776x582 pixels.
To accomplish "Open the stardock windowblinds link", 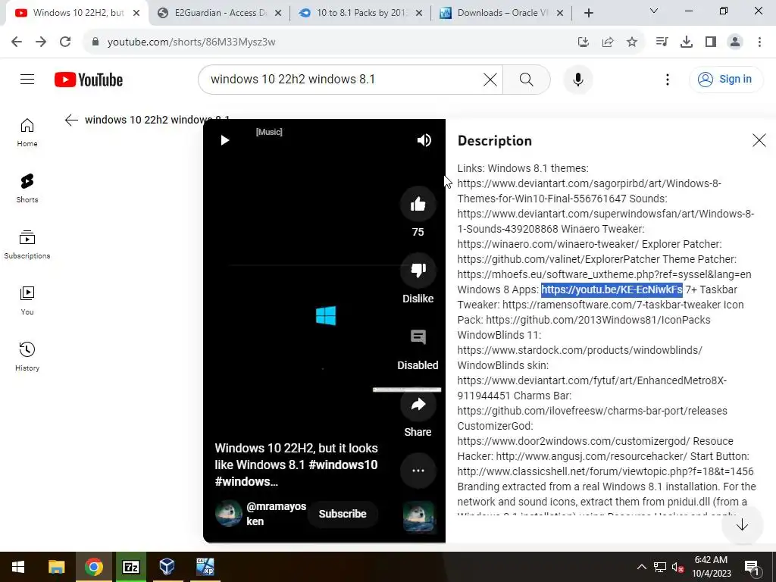I will coord(580,350).
